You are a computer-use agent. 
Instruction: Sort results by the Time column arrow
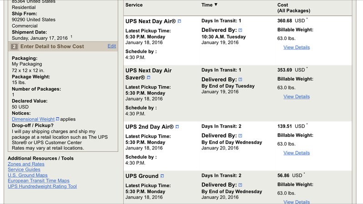point(216,5)
